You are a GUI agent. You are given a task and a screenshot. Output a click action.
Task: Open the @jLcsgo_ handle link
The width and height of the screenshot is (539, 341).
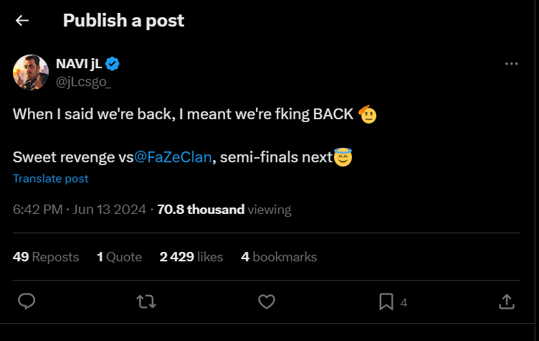pyautogui.click(x=83, y=81)
